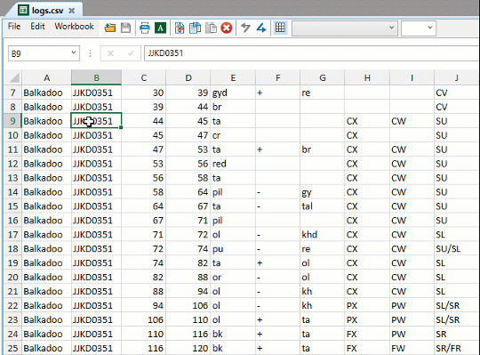The height and width of the screenshot is (355, 480).
Task: Click cell 'cr' in row 10
Action: pyautogui.click(x=233, y=135)
